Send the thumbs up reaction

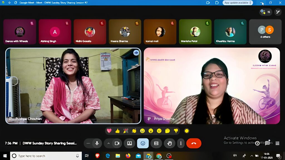tap(117, 131)
